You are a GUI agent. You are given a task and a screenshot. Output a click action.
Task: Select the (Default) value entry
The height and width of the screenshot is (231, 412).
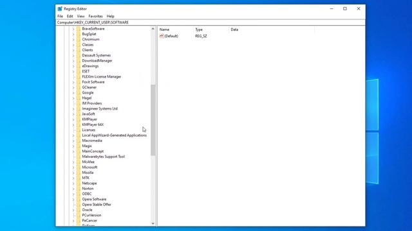pyautogui.click(x=171, y=36)
